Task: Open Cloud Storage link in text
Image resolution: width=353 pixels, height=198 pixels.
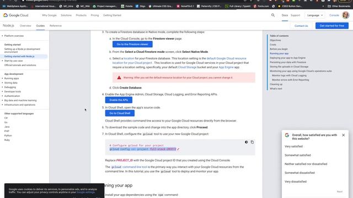Action: pyautogui.click(x=187, y=67)
